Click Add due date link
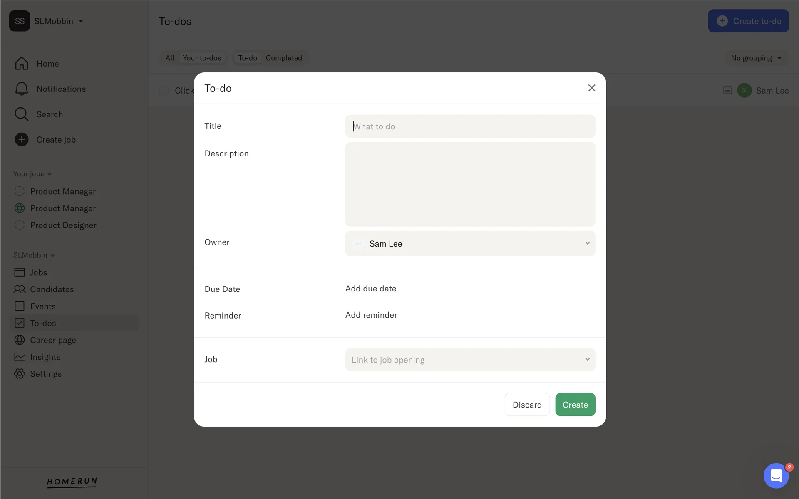 (370, 289)
